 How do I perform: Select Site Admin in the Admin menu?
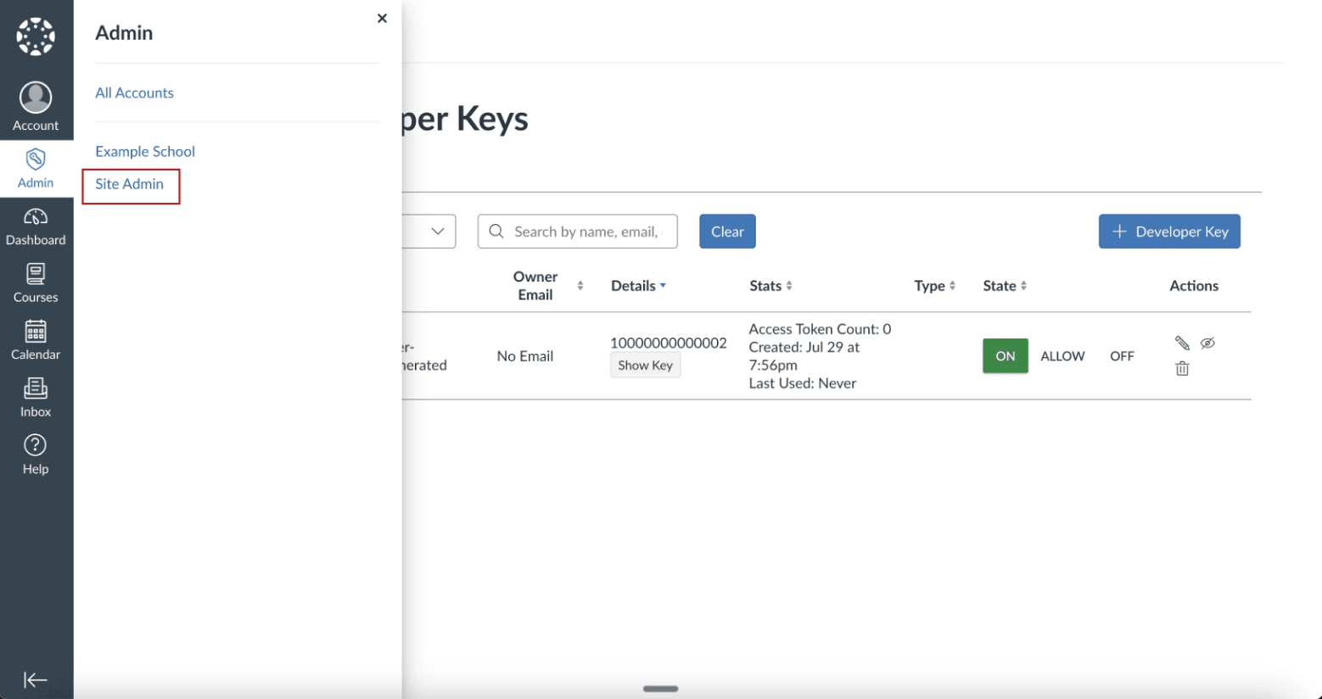tap(130, 184)
